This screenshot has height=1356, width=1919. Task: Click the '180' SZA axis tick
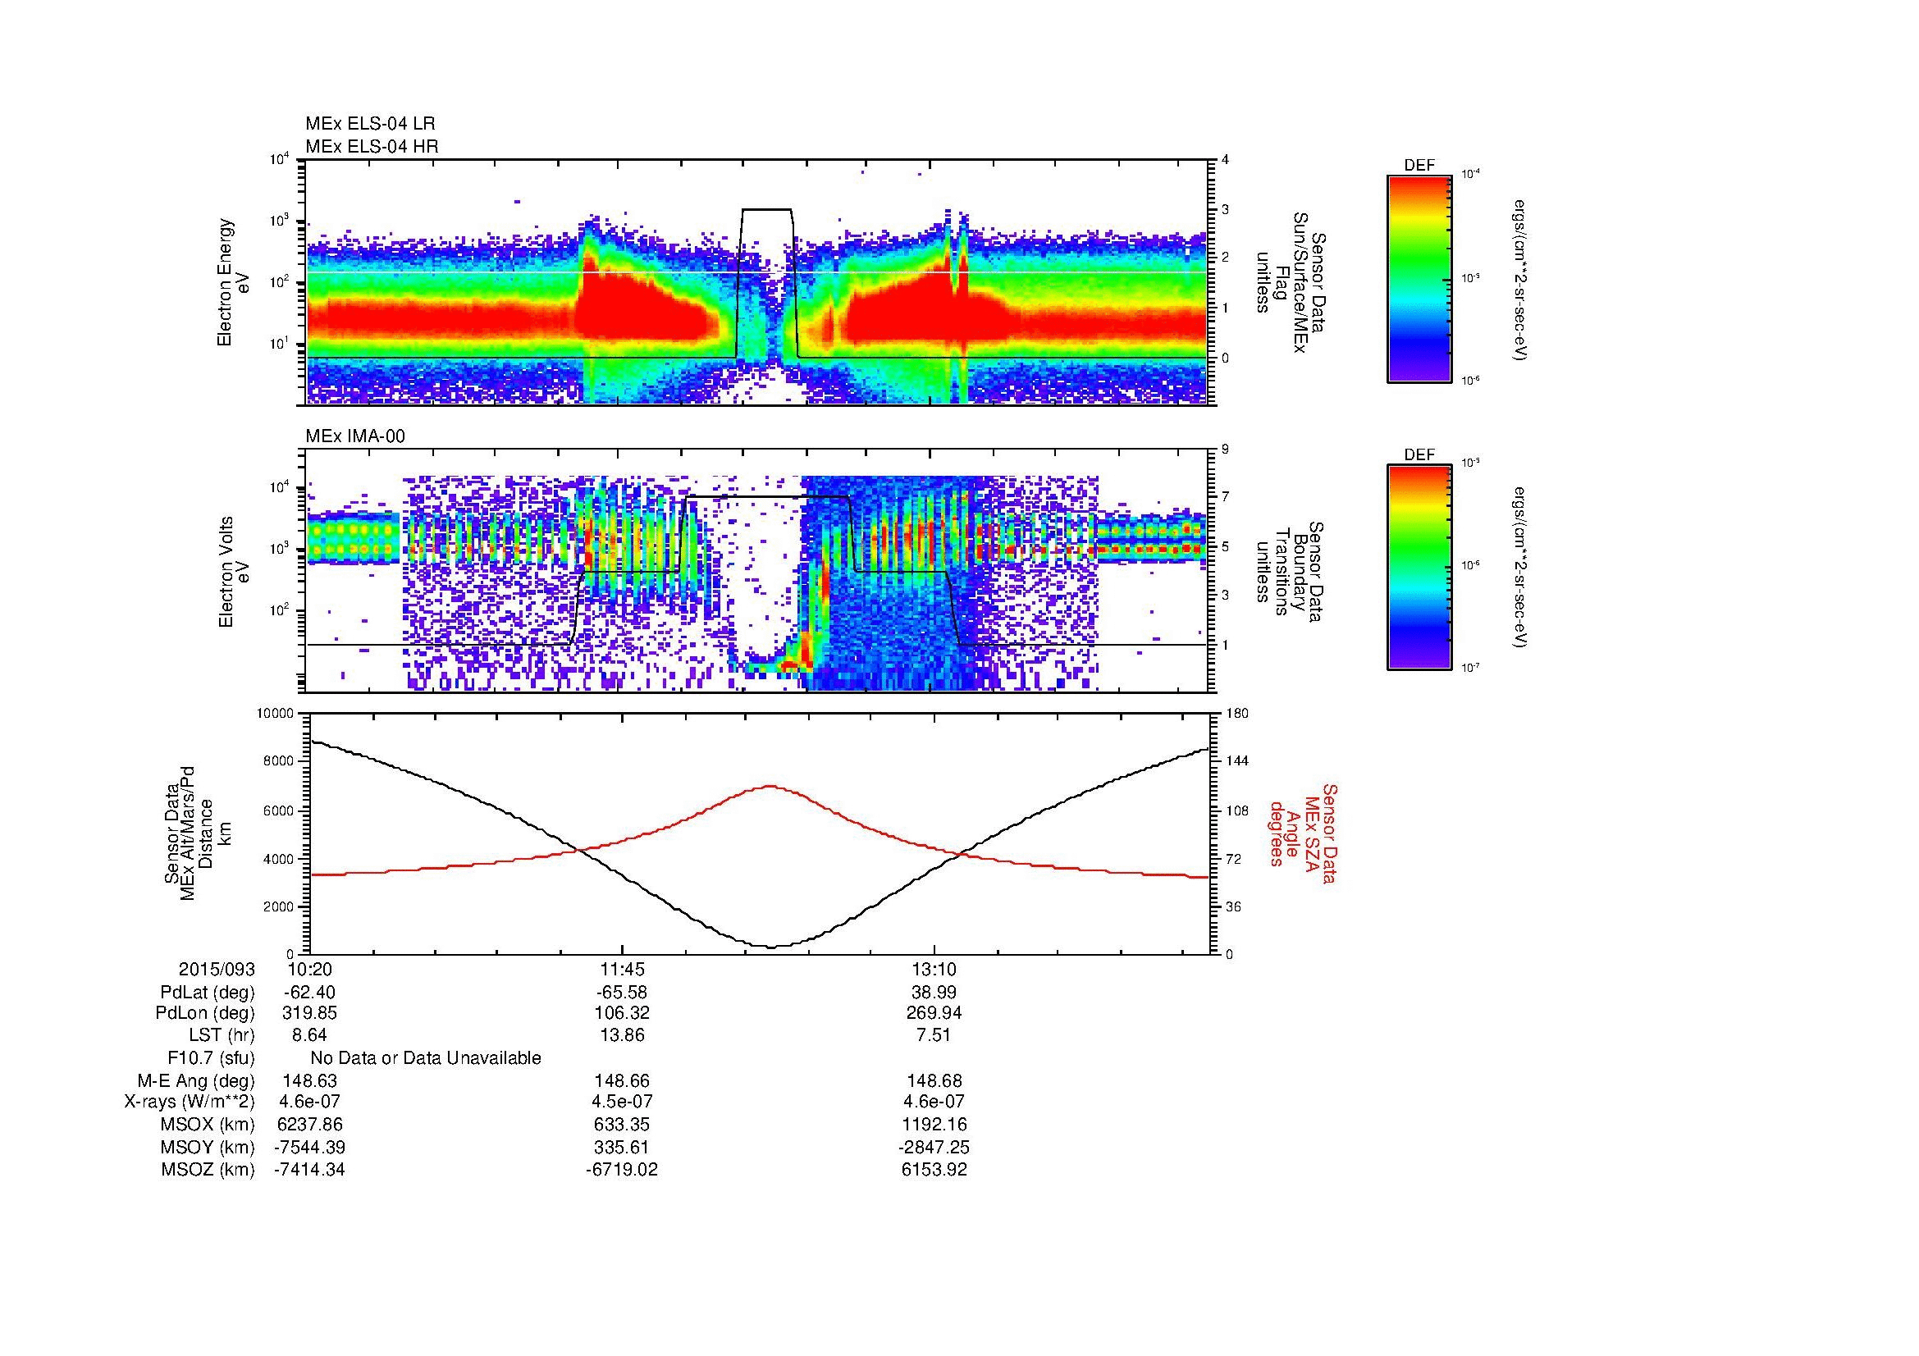point(1237,714)
